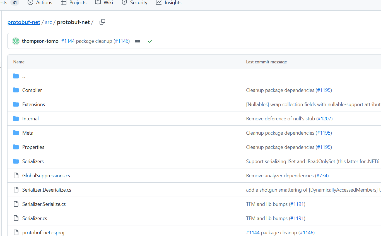Screen dimensions: 381x236
Task: Open the Meta folder
Action: 28,133
